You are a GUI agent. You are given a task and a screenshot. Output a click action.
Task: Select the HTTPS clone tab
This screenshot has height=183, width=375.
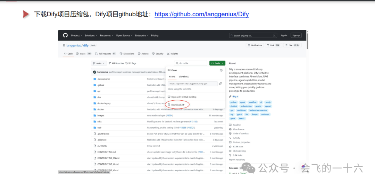(x=172, y=76)
